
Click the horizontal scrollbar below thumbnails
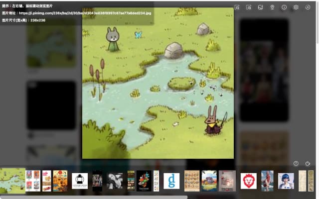(94, 197)
